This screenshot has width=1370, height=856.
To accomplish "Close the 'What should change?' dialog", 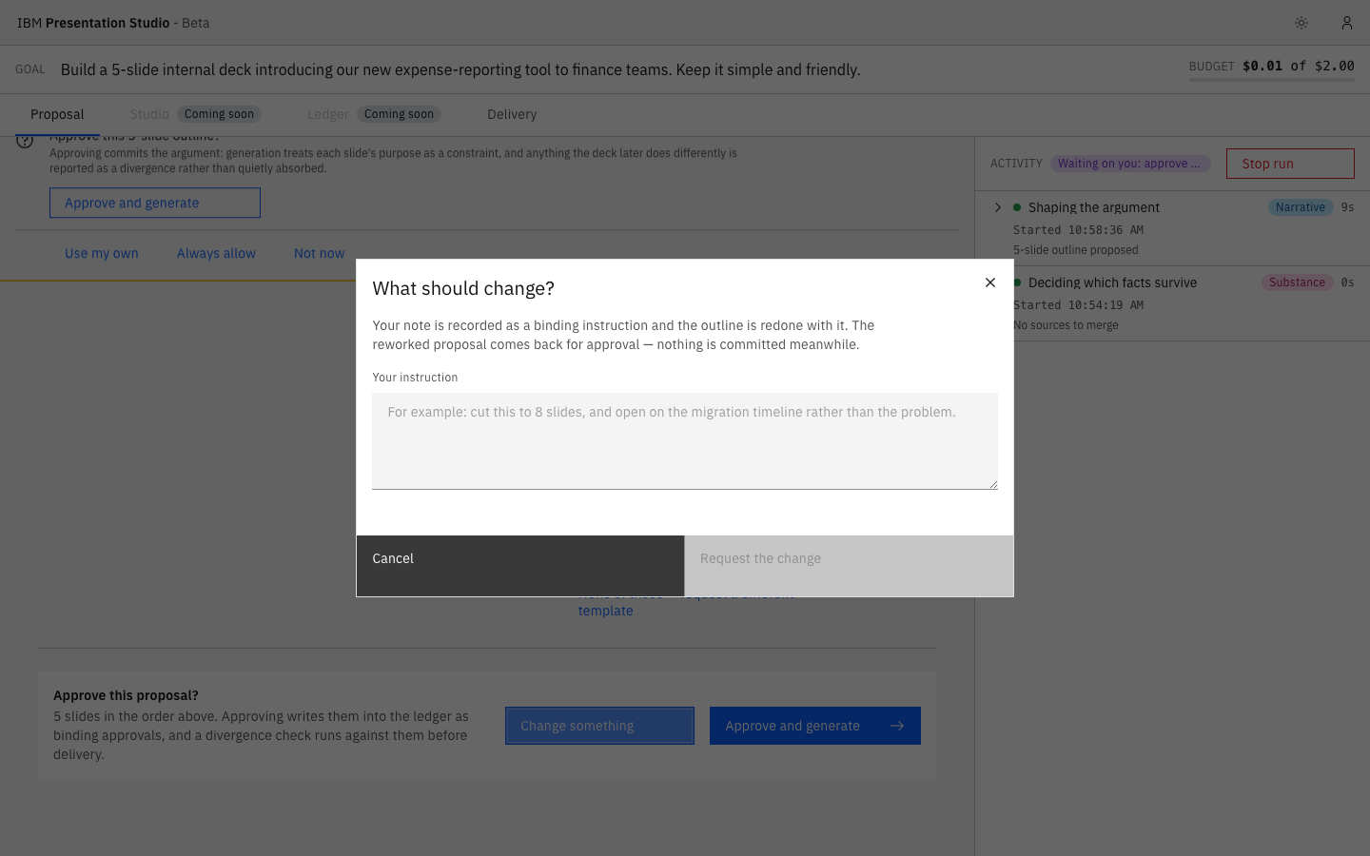I will pyautogui.click(x=990, y=282).
